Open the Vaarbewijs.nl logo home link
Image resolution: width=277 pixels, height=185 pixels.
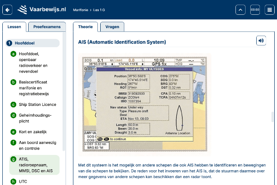(x=42, y=10)
